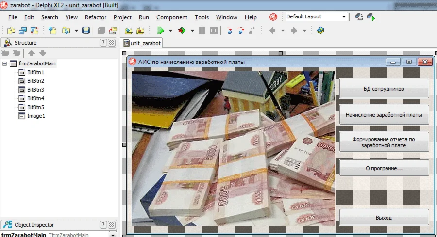The width and height of the screenshot is (437, 237).
Task: Click the Save All disk icon
Action: click(86, 31)
